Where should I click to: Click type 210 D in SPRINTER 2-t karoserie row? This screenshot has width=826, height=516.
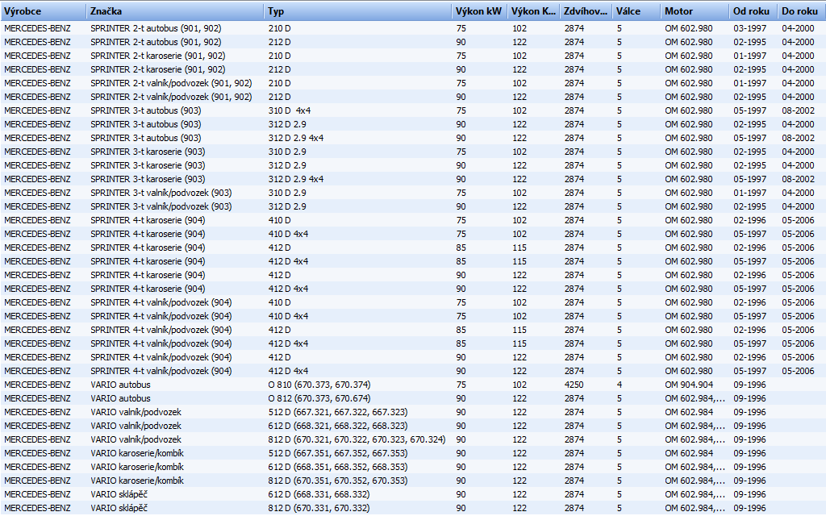click(279, 56)
